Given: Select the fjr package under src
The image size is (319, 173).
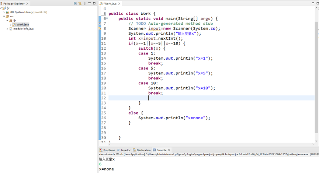Looking at the screenshot, I should pos(15,21).
